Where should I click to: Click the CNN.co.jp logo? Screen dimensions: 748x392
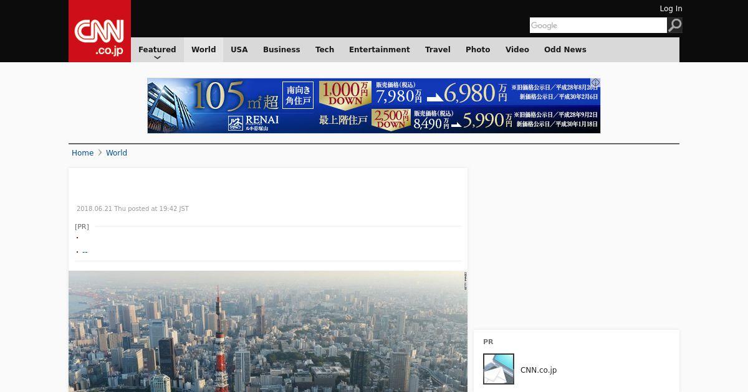click(x=100, y=31)
